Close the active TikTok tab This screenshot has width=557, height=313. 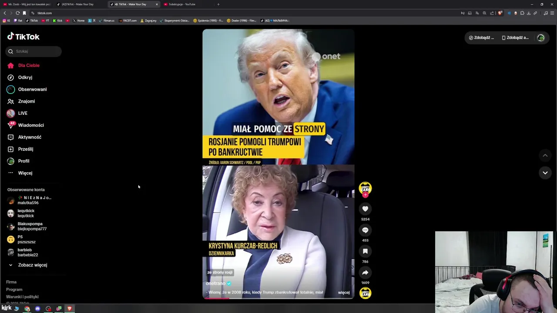(157, 4)
